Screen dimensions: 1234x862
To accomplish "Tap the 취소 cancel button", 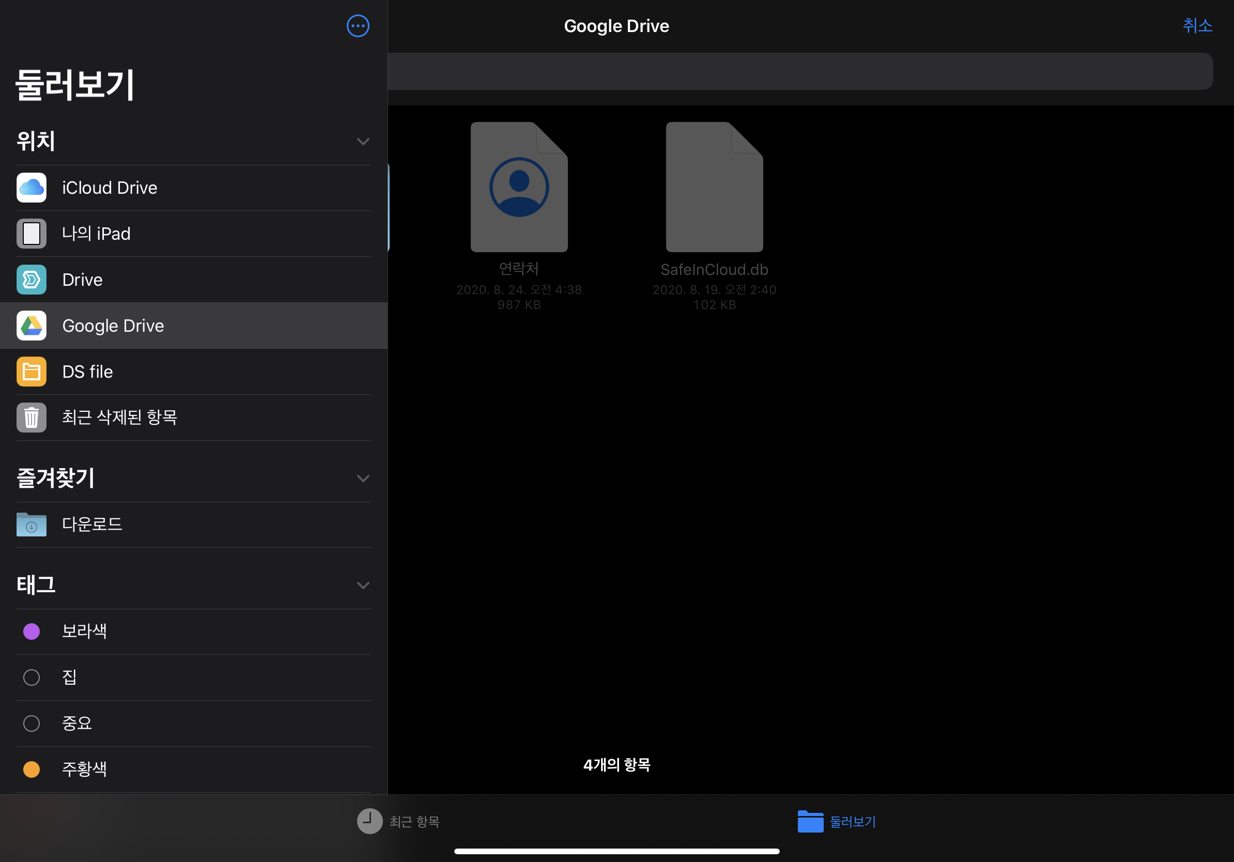I will tap(1197, 25).
